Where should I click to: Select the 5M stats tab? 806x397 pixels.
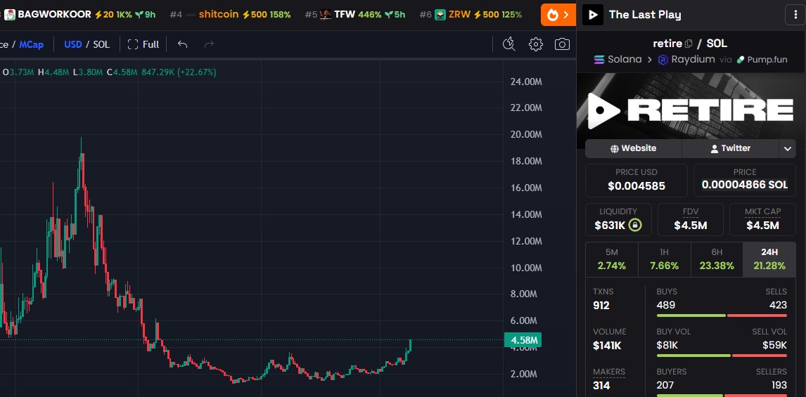tap(612, 259)
